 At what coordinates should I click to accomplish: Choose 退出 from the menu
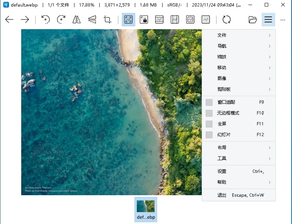coord(238,195)
